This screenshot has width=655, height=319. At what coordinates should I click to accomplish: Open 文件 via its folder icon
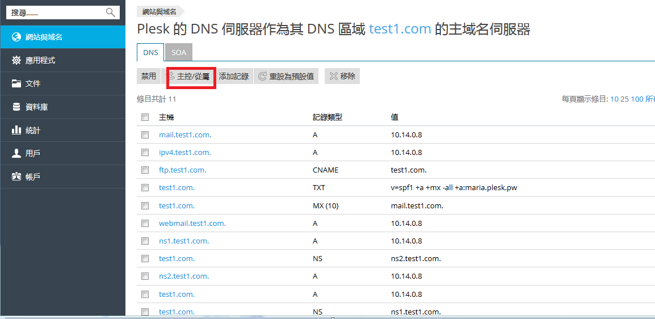16,83
